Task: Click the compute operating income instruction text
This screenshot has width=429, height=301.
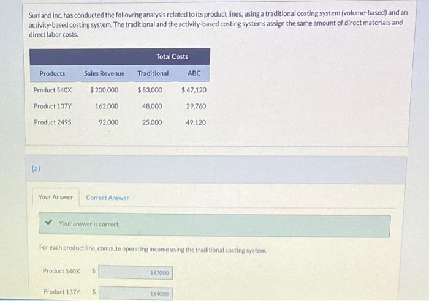Action: click(x=153, y=249)
